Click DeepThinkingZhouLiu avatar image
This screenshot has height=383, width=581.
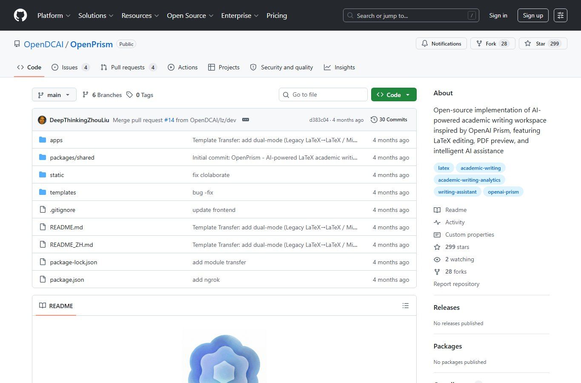click(42, 120)
